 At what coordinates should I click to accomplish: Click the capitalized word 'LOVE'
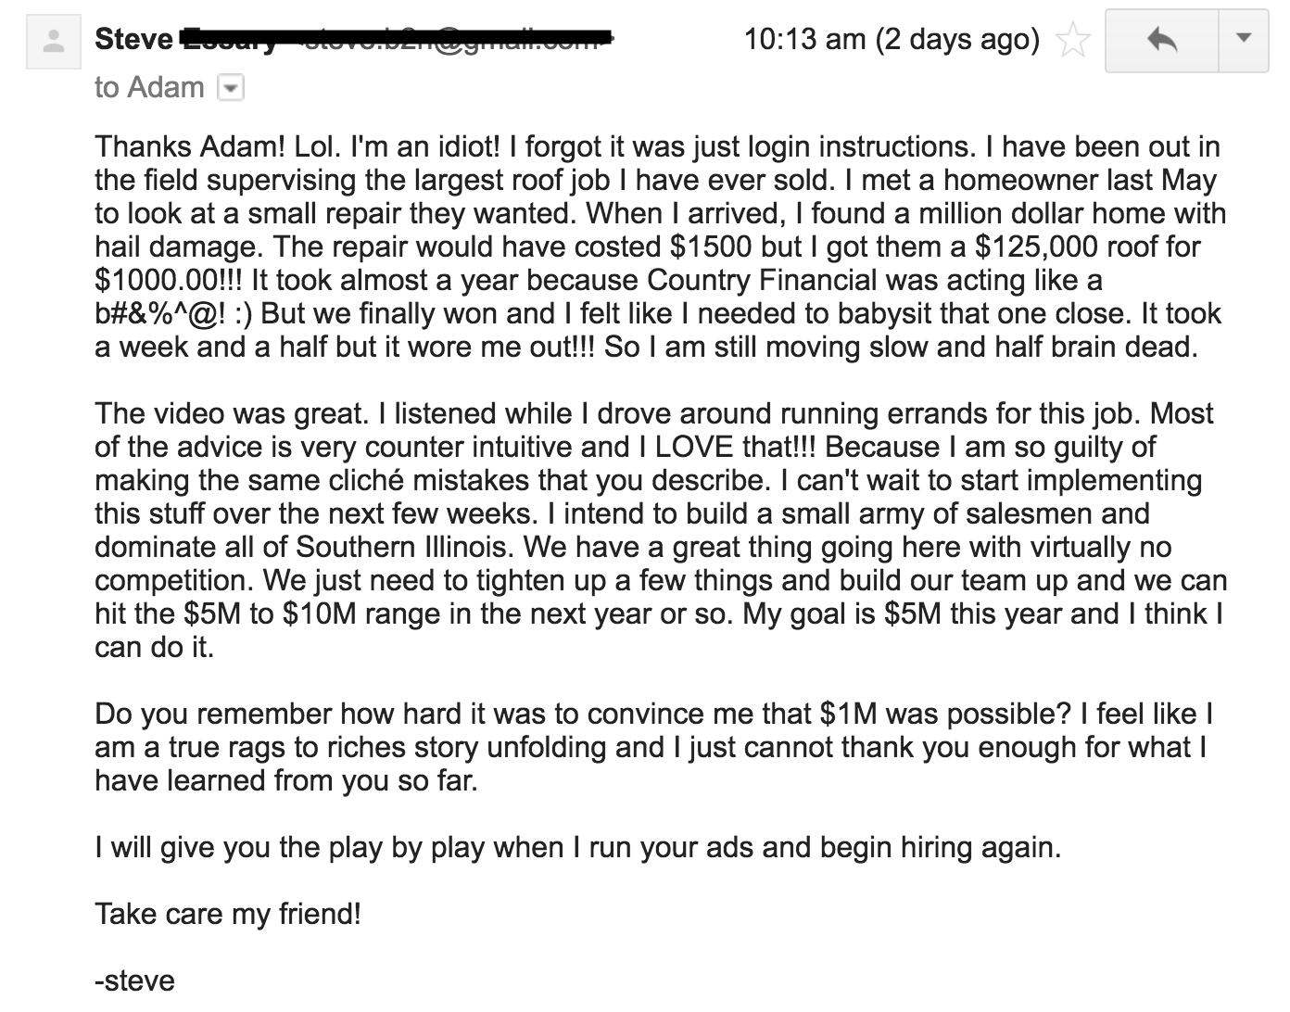[x=694, y=447]
